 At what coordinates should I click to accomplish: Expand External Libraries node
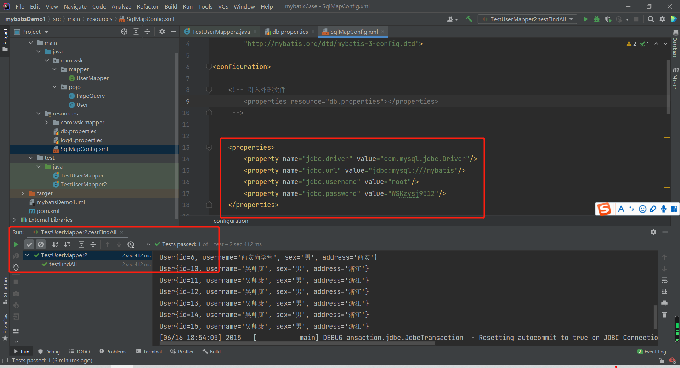pyautogui.click(x=15, y=220)
